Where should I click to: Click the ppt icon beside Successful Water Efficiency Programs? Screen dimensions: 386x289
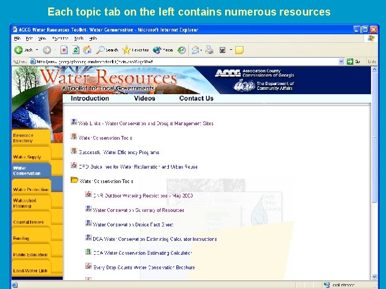point(74,151)
